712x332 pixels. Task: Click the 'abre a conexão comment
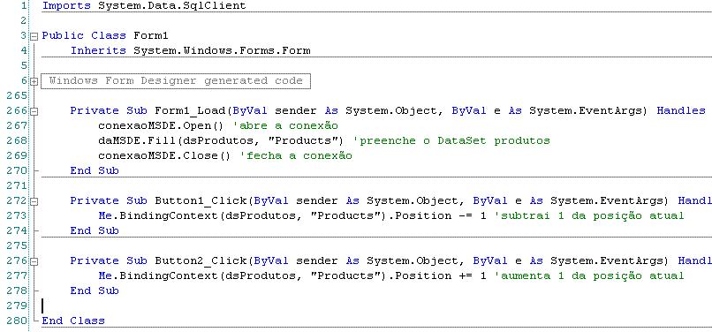pos(285,125)
